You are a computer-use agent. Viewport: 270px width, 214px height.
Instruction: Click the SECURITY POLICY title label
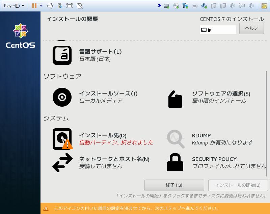pos(214,159)
